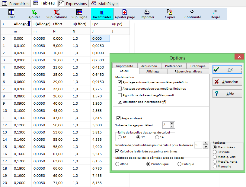Image resolution: width=246 pixels, height=187 pixels.
Task: Switch to Imprimante tab in Options
Action: point(125,66)
